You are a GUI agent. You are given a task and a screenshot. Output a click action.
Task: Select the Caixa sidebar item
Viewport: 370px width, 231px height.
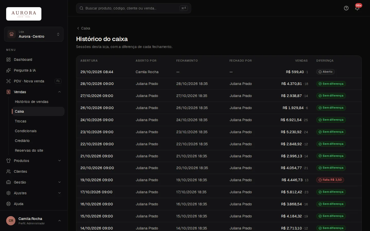coord(38,111)
